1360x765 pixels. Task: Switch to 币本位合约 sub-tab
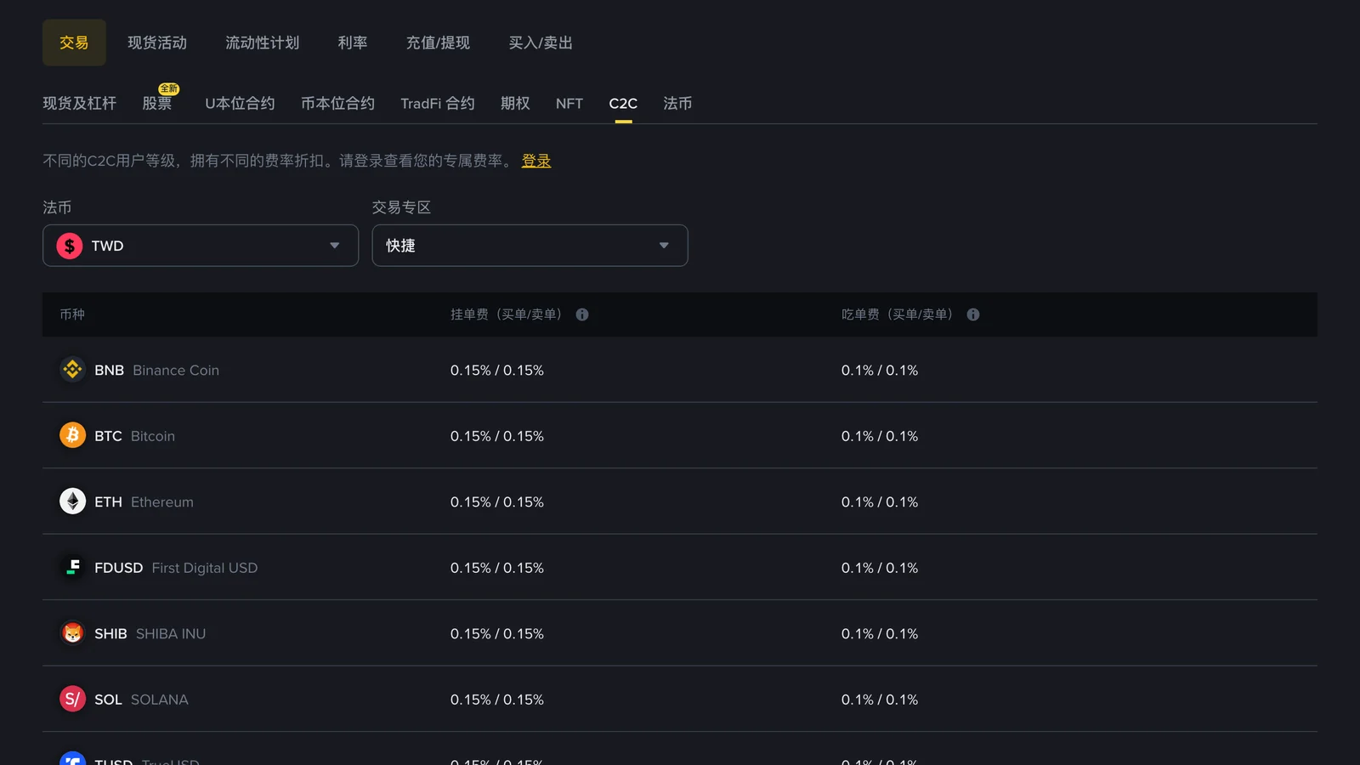(x=337, y=103)
